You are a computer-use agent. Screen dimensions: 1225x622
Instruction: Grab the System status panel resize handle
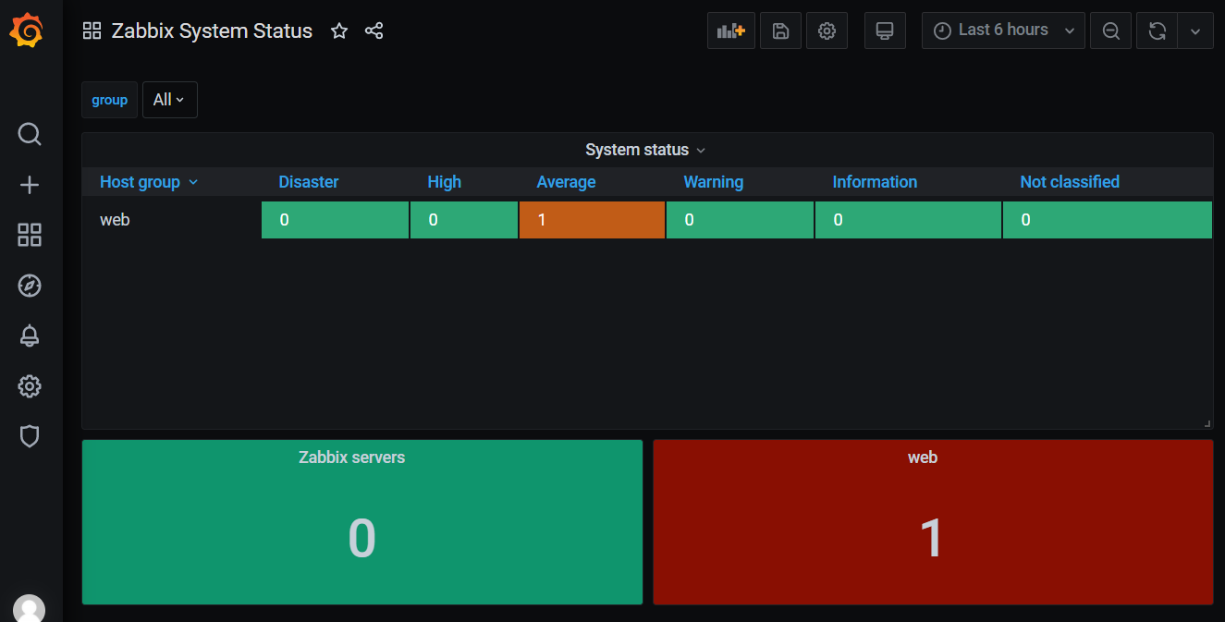coord(1207,423)
